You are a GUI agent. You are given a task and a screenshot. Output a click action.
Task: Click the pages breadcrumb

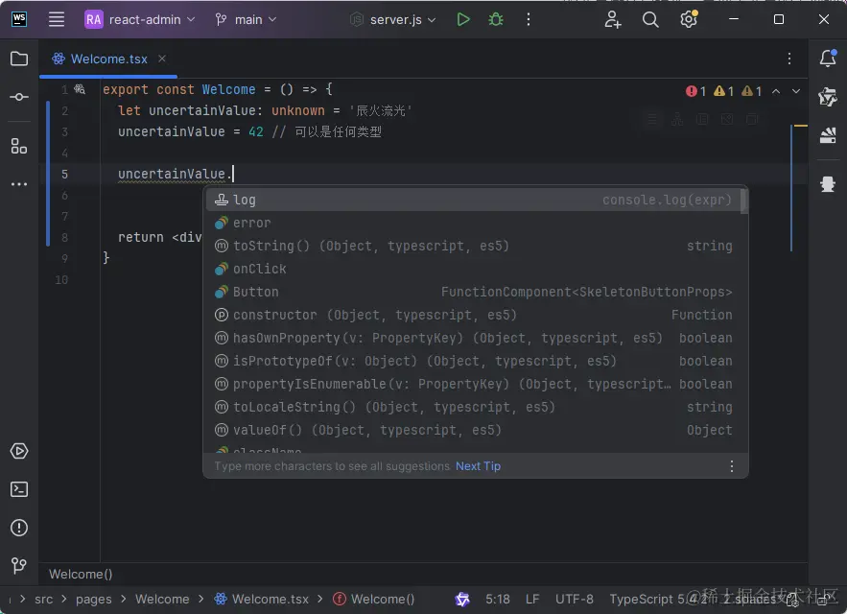coord(93,599)
